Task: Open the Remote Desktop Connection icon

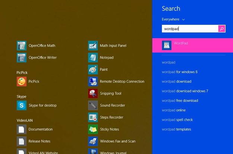Action: point(93,81)
